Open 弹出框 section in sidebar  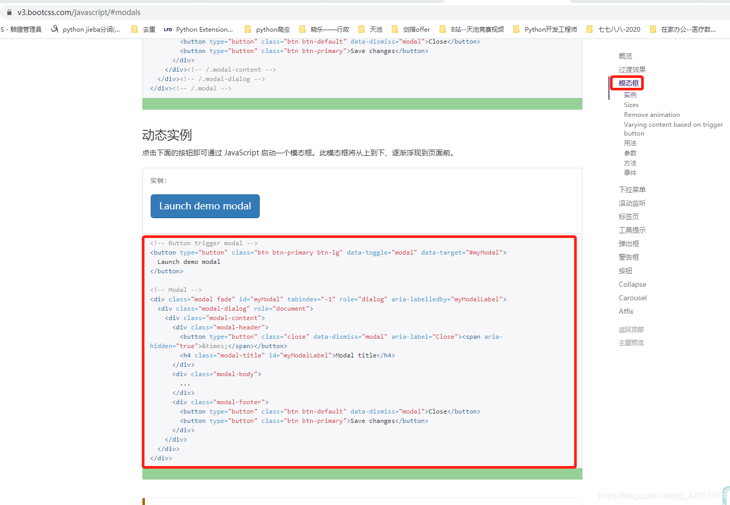pos(629,244)
